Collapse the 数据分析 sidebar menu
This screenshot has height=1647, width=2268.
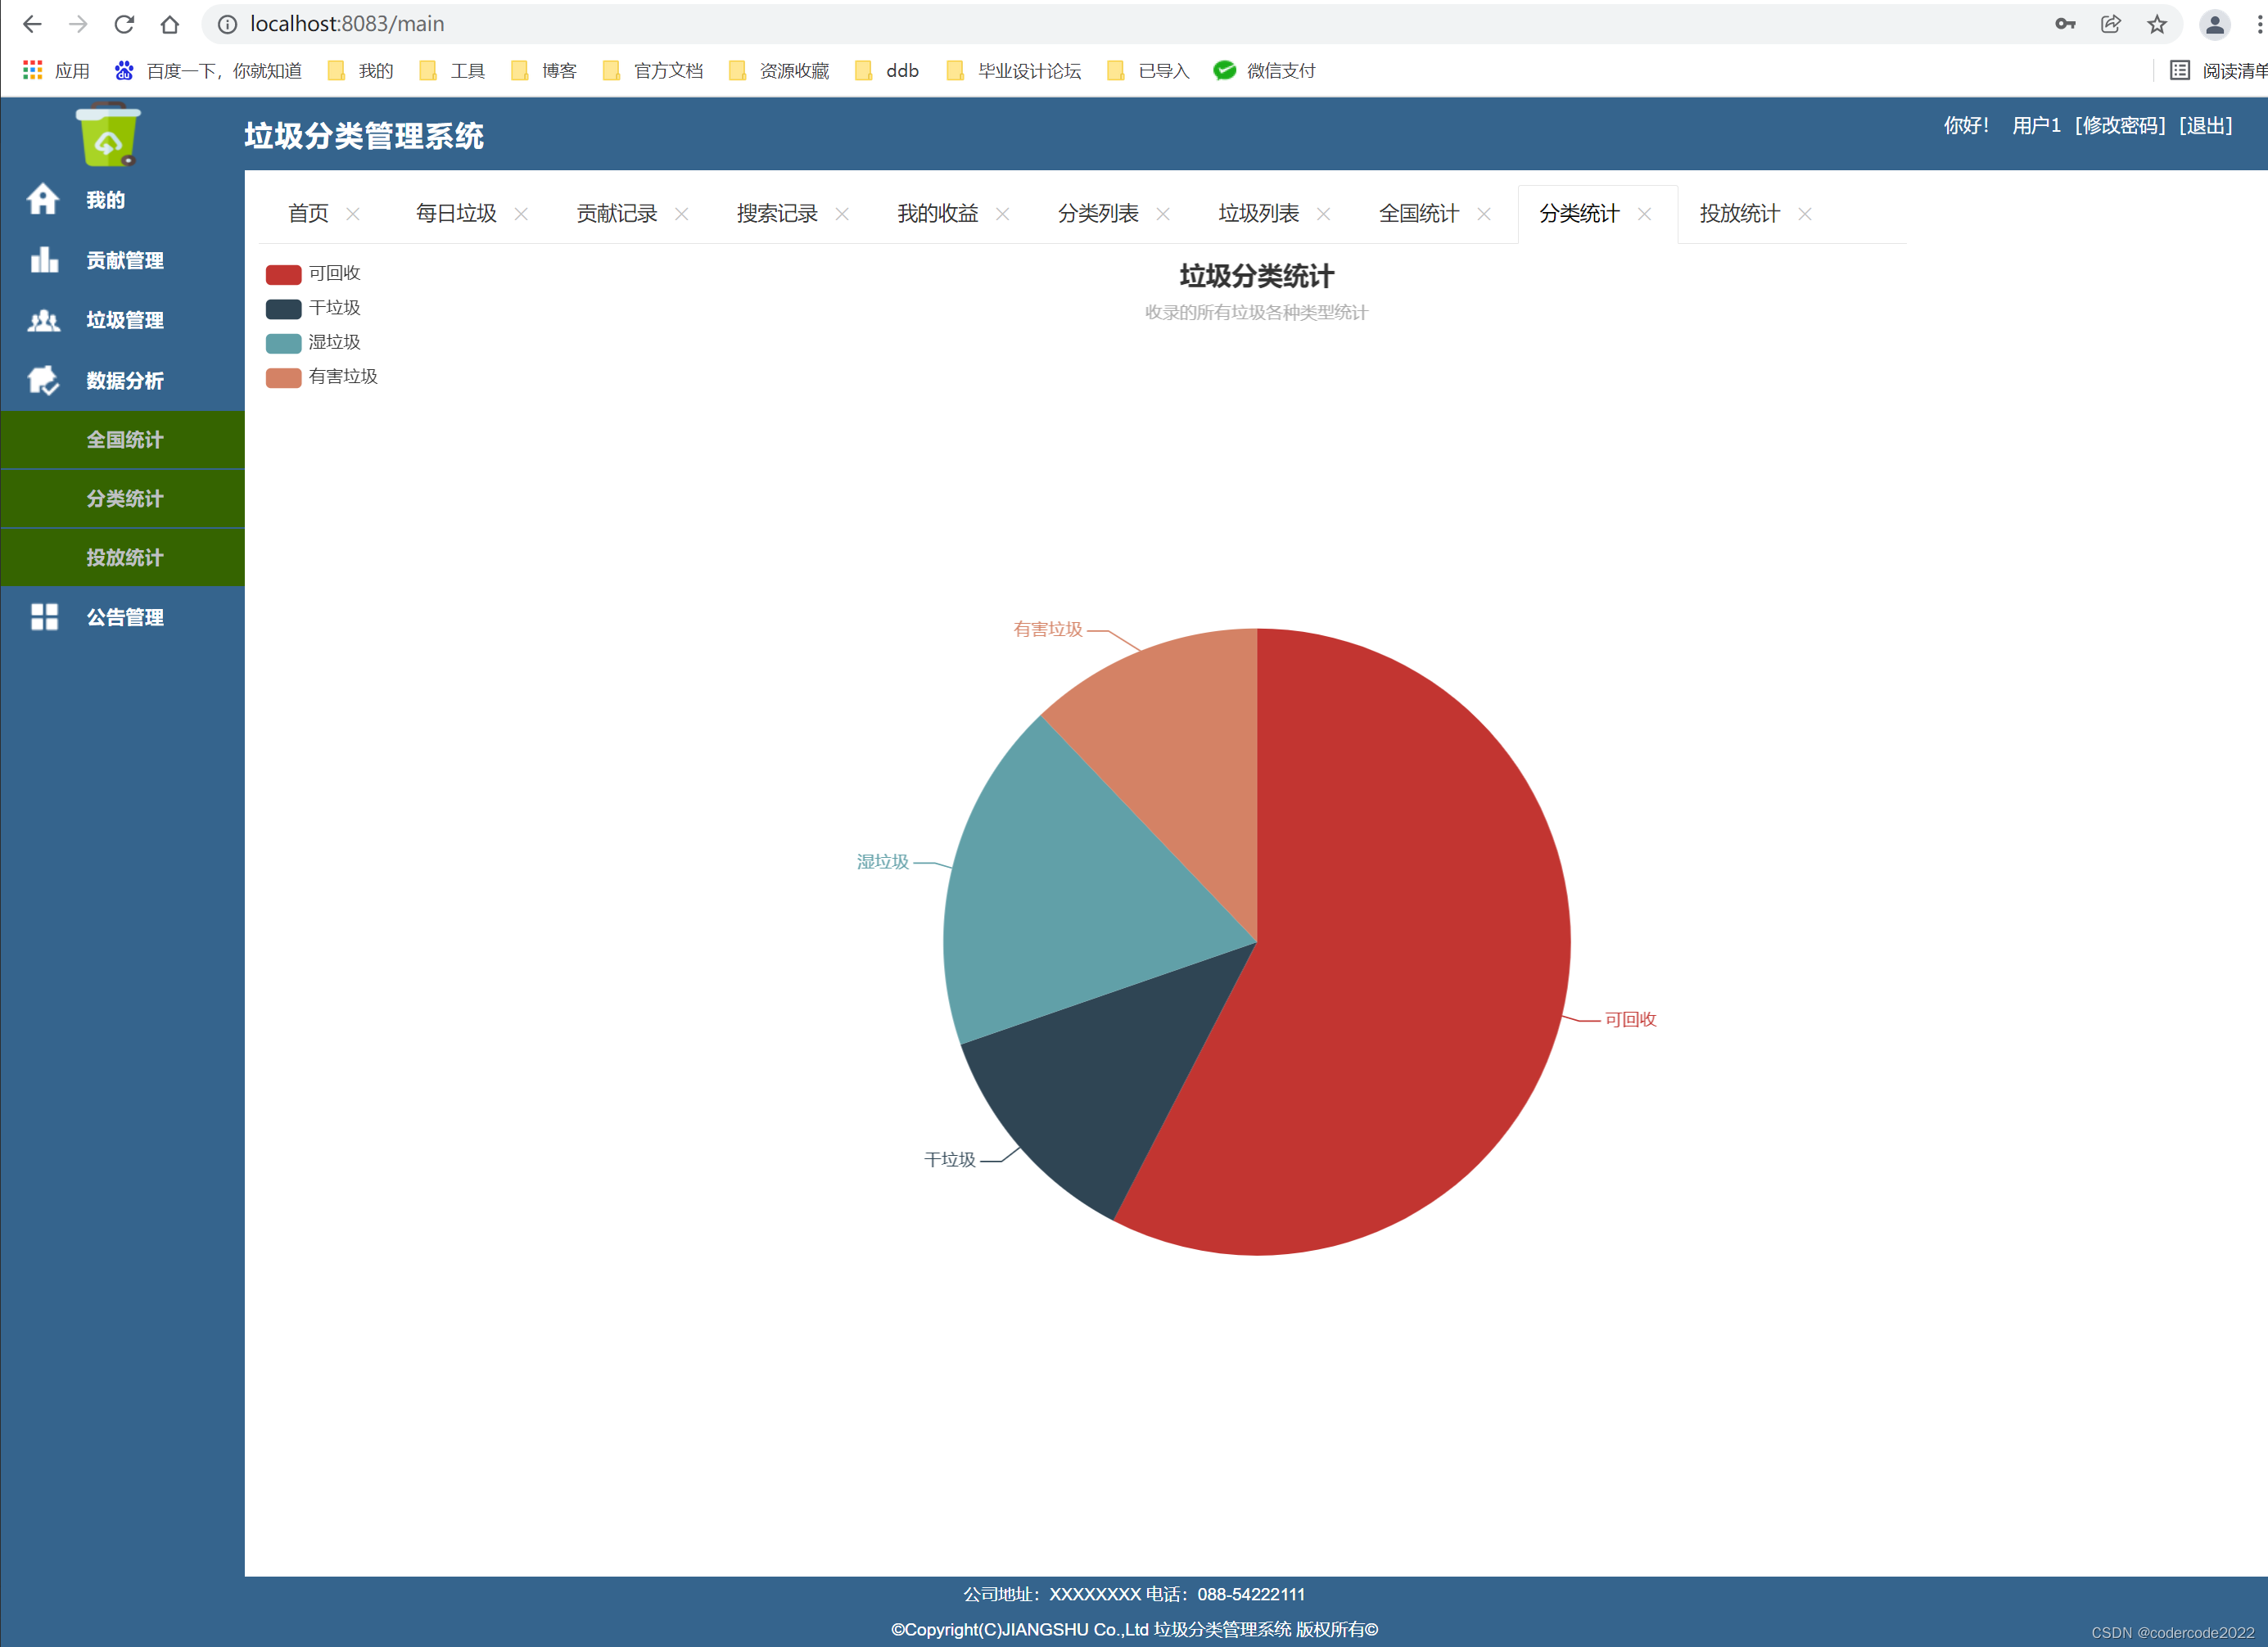(x=124, y=380)
